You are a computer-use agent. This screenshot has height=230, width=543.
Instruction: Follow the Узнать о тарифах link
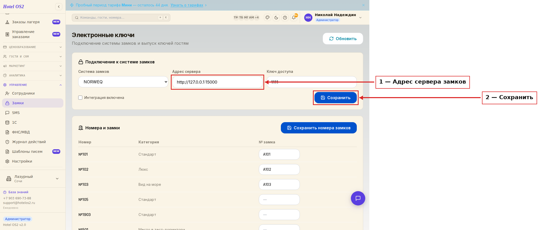pyautogui.click(x=187, y=5)
